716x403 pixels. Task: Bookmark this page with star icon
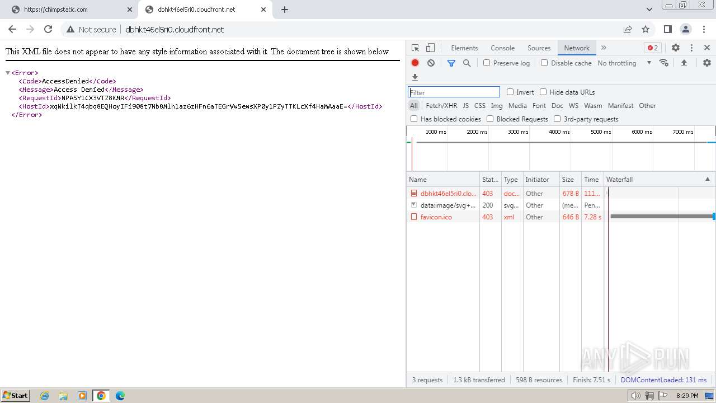[x=646, y=29]
